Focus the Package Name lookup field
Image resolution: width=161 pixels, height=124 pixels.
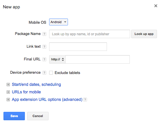tap(90, 34)
